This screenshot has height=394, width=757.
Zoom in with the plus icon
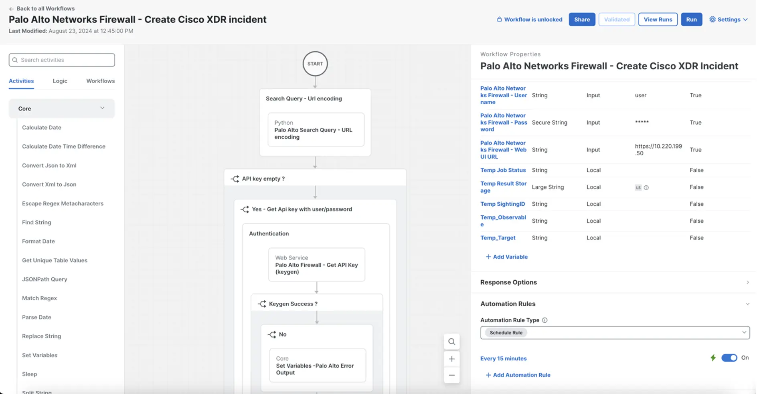[451, 359]
